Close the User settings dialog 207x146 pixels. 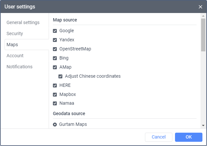tap(200, 7)
